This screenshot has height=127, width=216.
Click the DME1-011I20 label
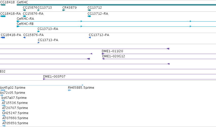tap(112, 51)
